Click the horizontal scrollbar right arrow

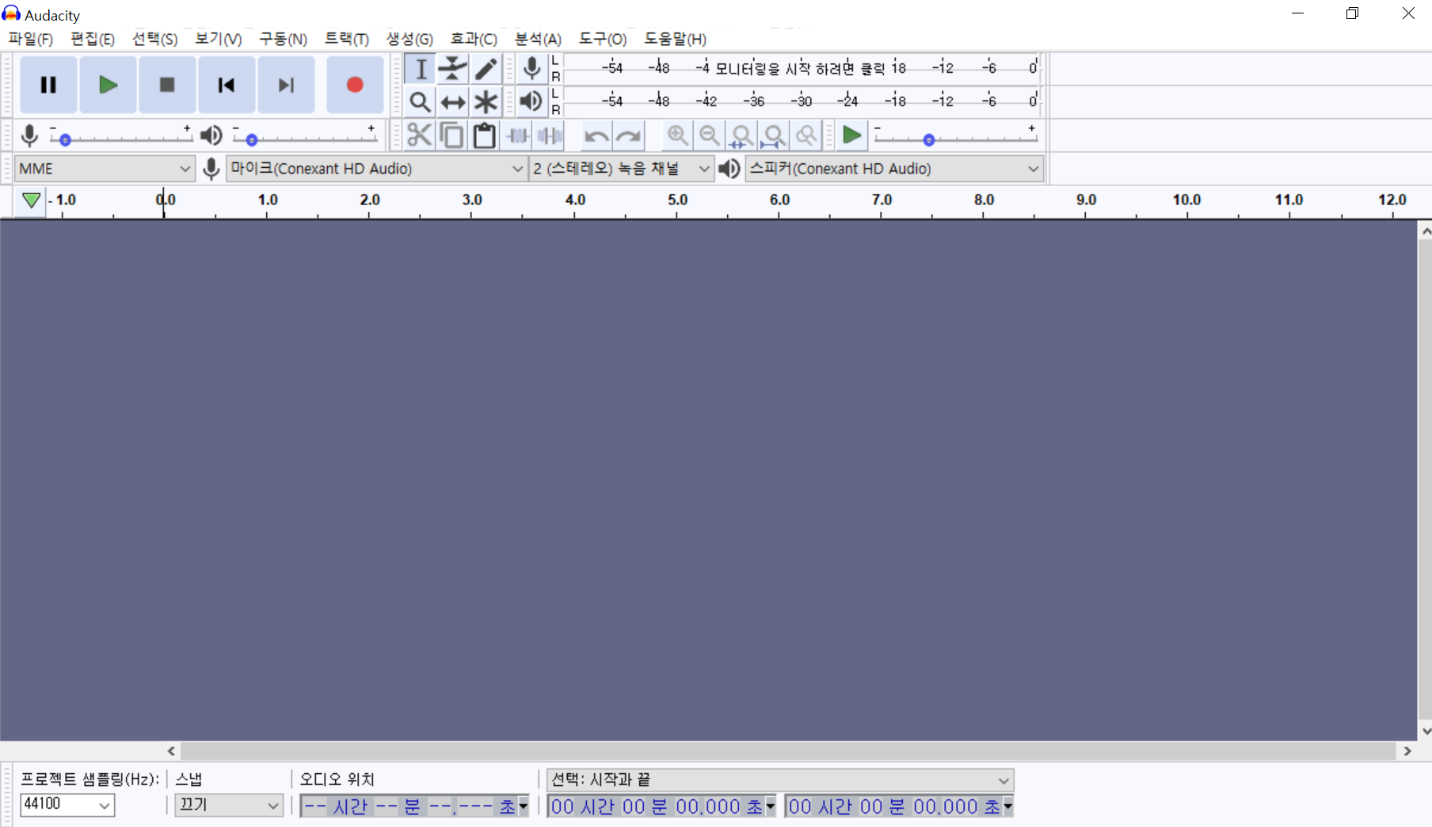pos(1407,751)
